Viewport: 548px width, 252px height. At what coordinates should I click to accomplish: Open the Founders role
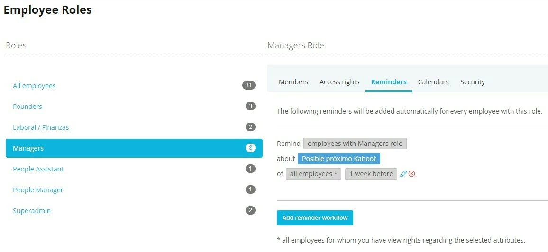tap(134, 107)
